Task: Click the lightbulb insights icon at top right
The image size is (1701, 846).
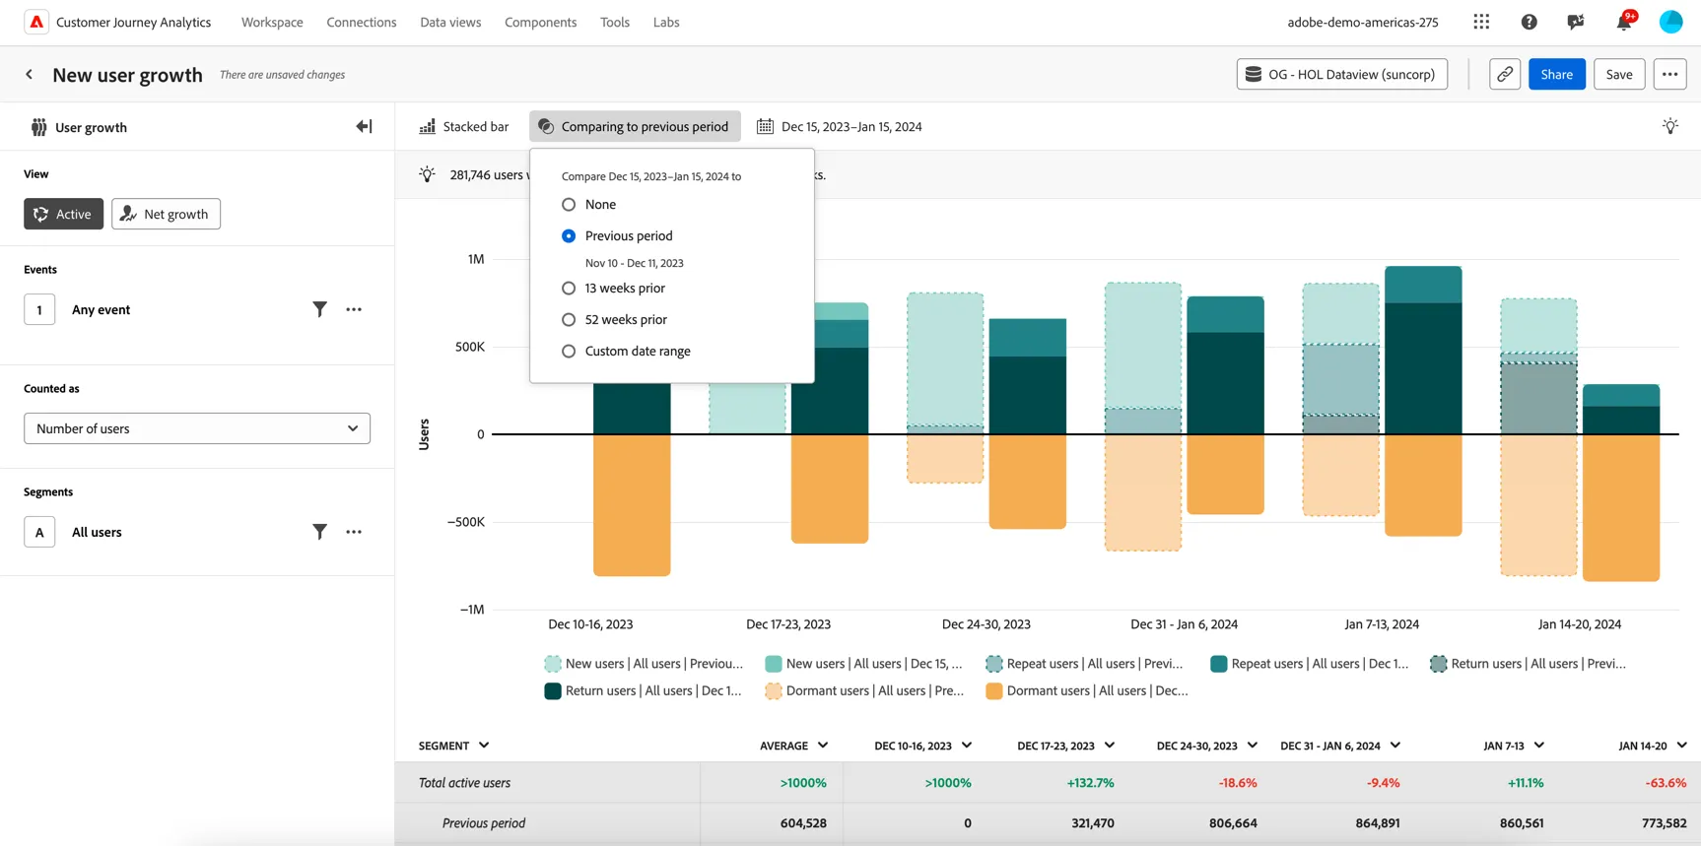Action: 1669,126
